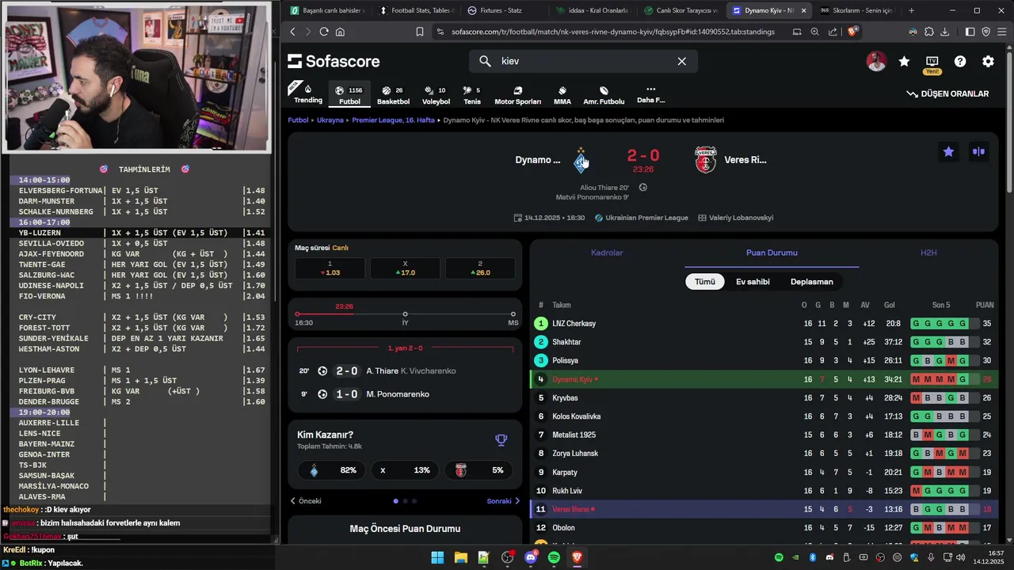Click the compare icon beside the match star
This screenshot has width=1014, height=570.
(979, 152)
